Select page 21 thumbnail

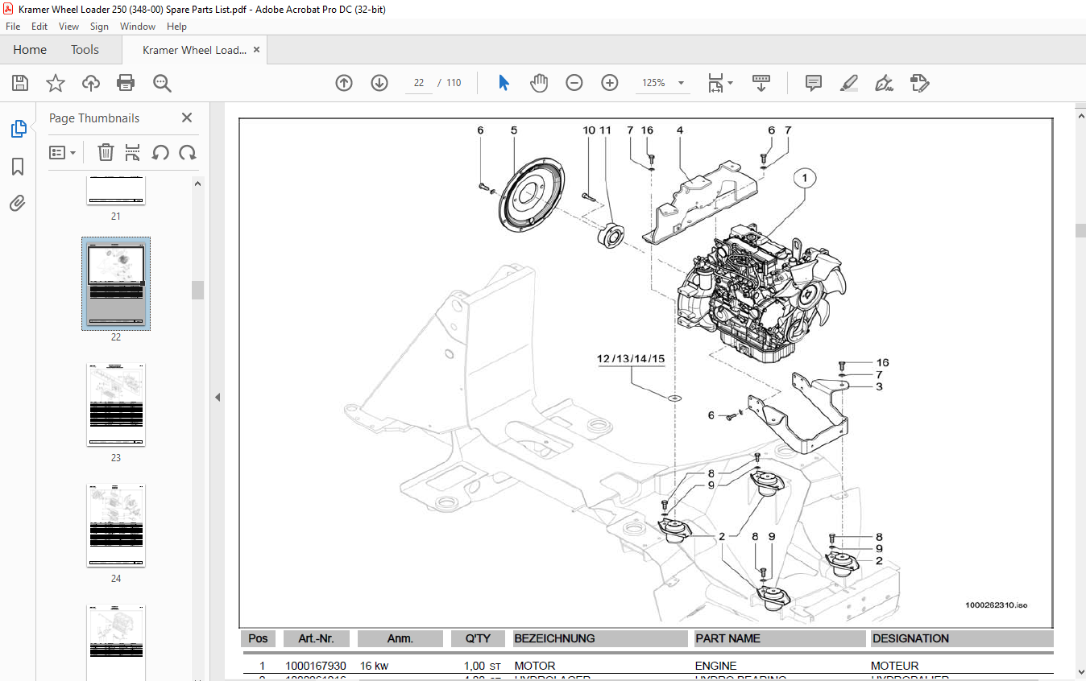(116, 192)
